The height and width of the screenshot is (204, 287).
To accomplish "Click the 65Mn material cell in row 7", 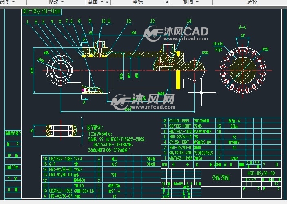I will (x=234, y=126).
